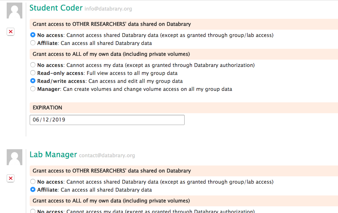Click the contact@databrary.org email text
338x213 pixels.
coord(107,156)
